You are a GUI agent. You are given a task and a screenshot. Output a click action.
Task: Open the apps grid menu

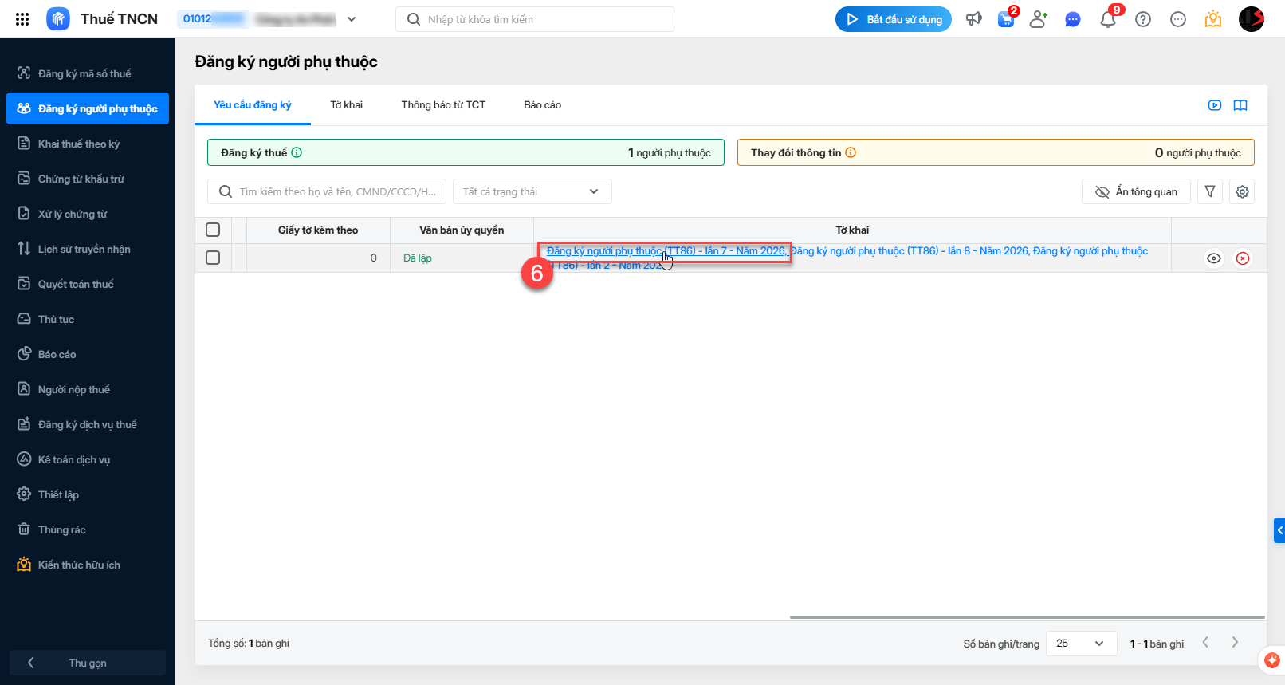(22, 19)
